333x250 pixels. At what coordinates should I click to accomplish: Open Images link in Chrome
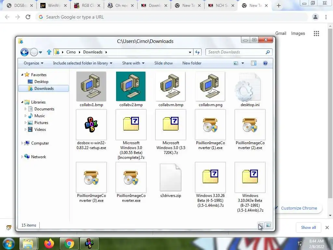298,34
